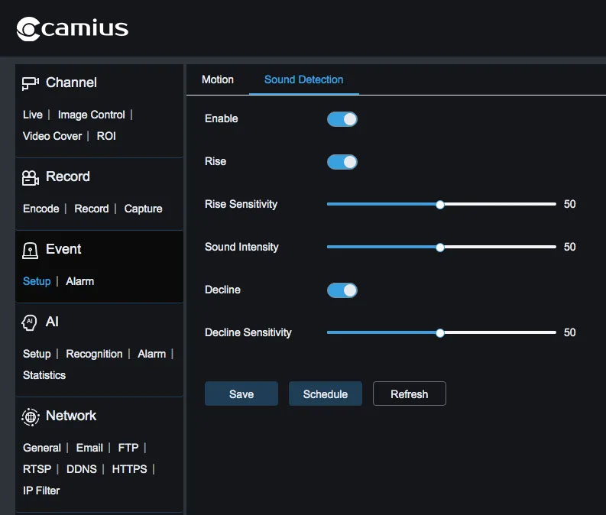Disable the Decline toggle switch

click(342, 290)
